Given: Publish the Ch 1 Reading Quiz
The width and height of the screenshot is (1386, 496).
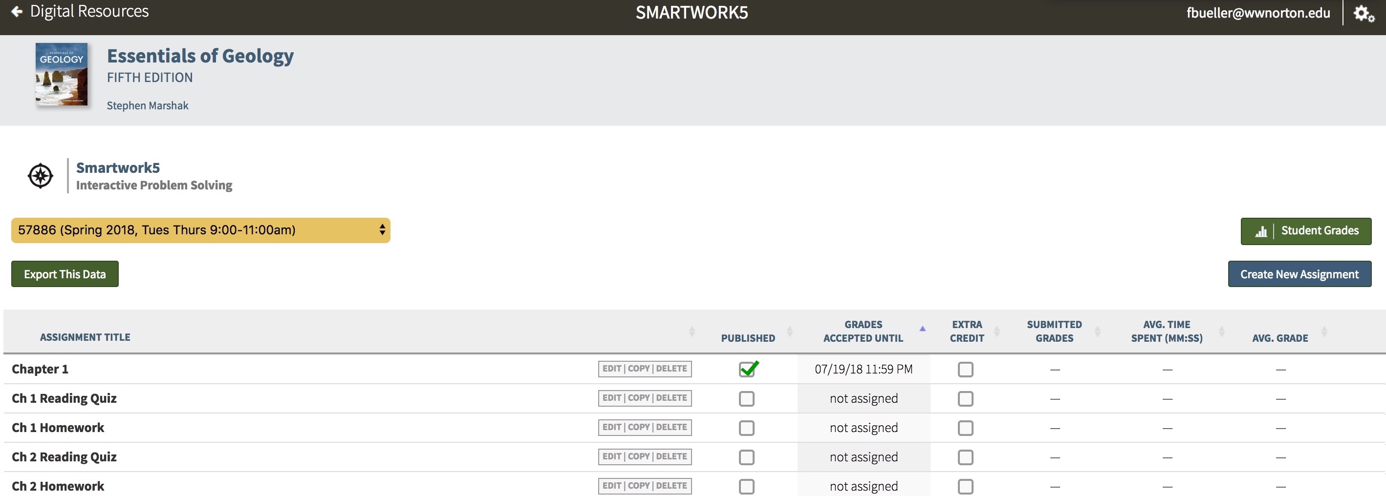Looking at the screenshot, I should click(x=746, y=399).
